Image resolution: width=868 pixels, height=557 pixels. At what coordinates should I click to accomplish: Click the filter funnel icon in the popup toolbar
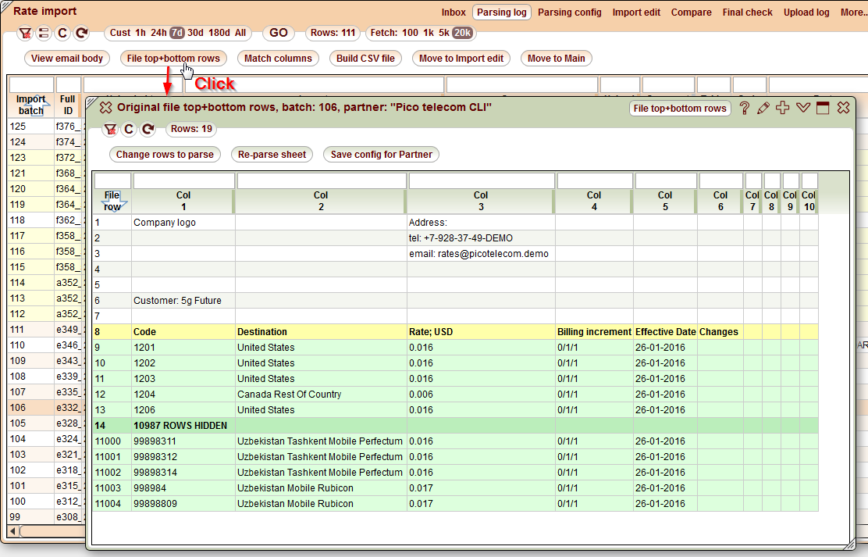(110, 129)
